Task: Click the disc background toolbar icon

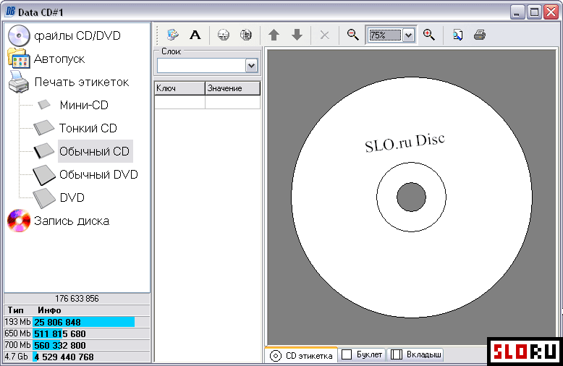Action: coord(224,35)
